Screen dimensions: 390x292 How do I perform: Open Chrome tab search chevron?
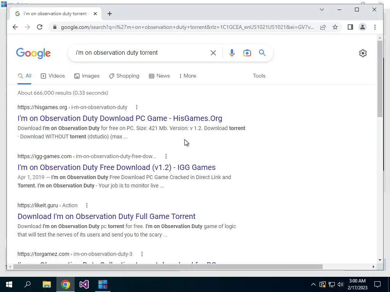tap(321, 10)
